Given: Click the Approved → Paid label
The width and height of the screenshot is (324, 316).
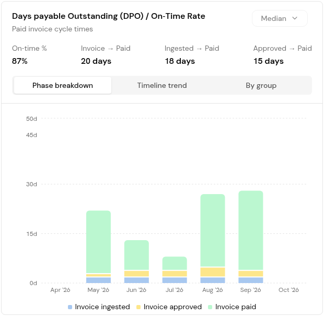Looking at the screenshot, I should (283, 48).
